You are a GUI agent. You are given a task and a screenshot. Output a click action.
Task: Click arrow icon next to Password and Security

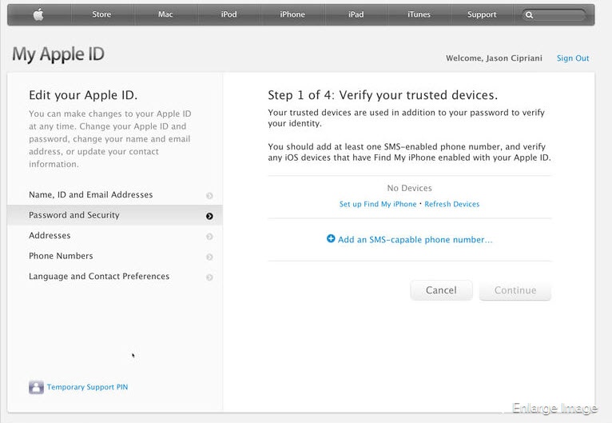(x=209, y=216)
